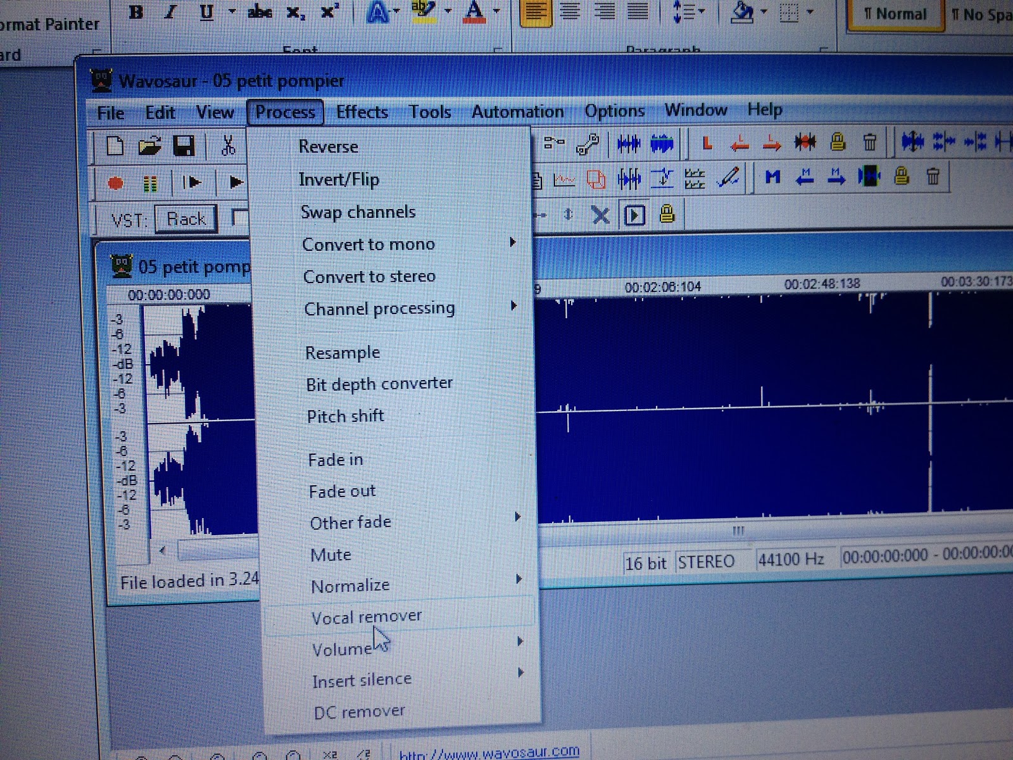
Task: Click the line graph icon
Action: coord(563,180)
